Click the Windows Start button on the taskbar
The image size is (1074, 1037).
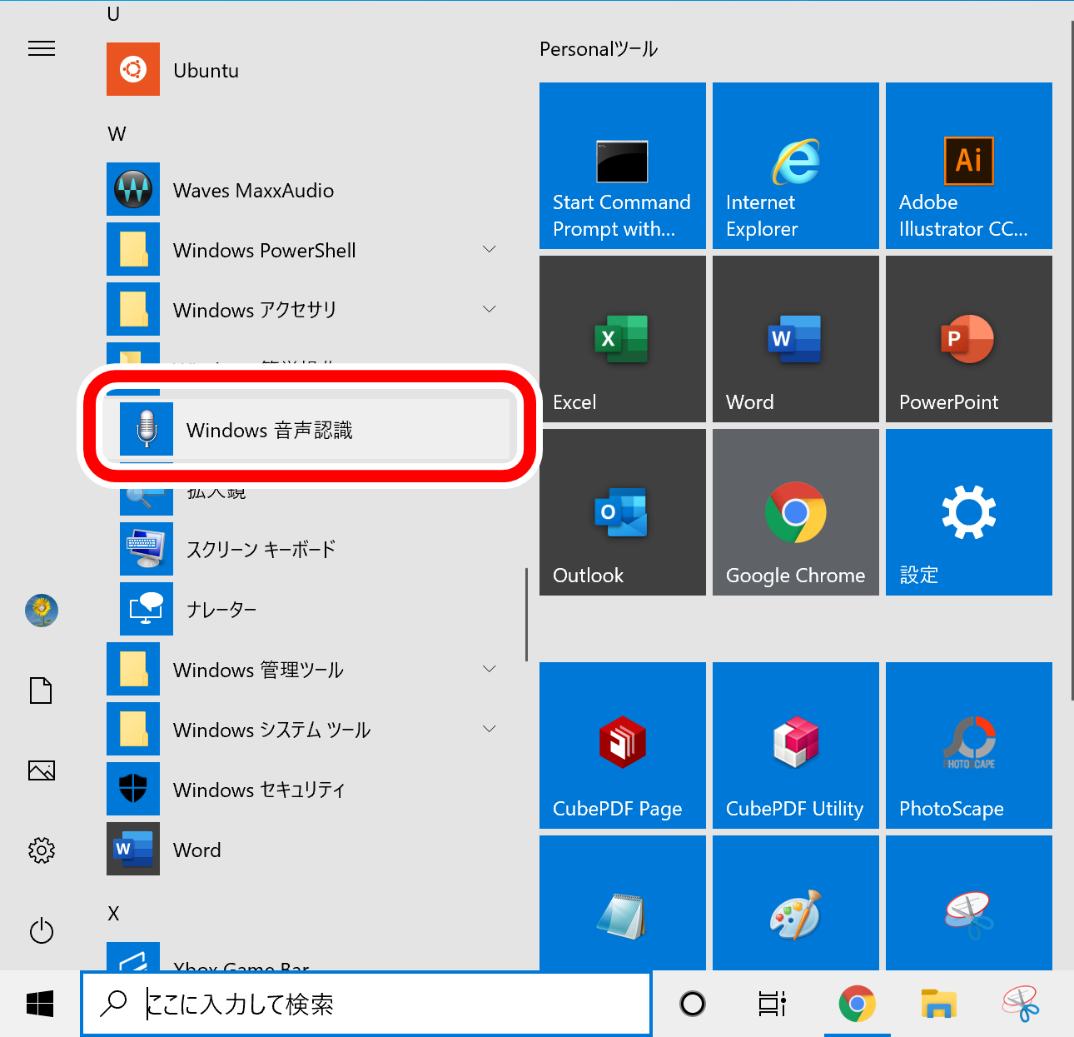pos(40,1004)
